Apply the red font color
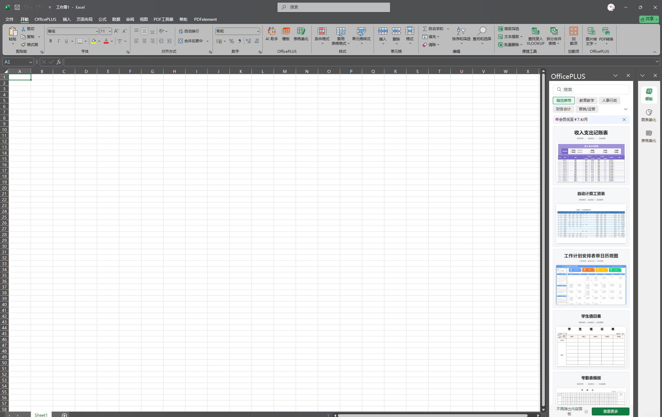662x417 pixels. click(x=106, y=41)
